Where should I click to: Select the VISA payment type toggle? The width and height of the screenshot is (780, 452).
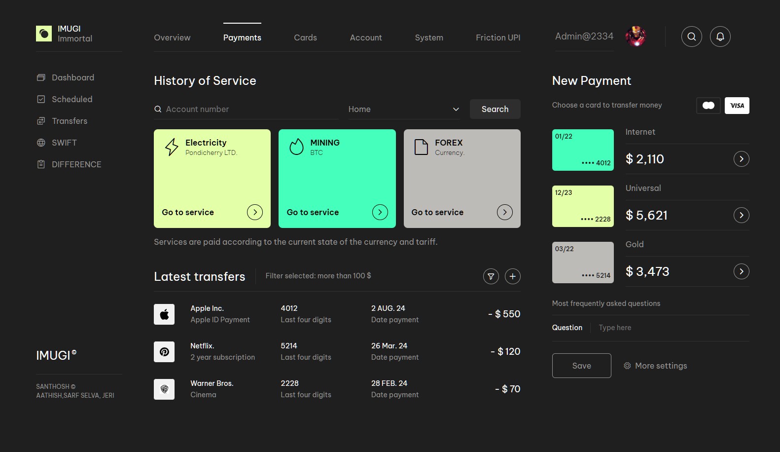[737, 106]
